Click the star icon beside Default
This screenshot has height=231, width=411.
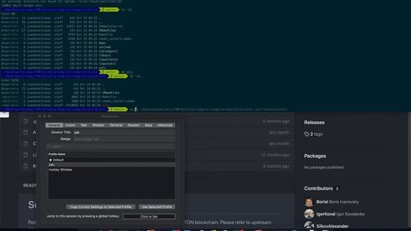(51, 160)
